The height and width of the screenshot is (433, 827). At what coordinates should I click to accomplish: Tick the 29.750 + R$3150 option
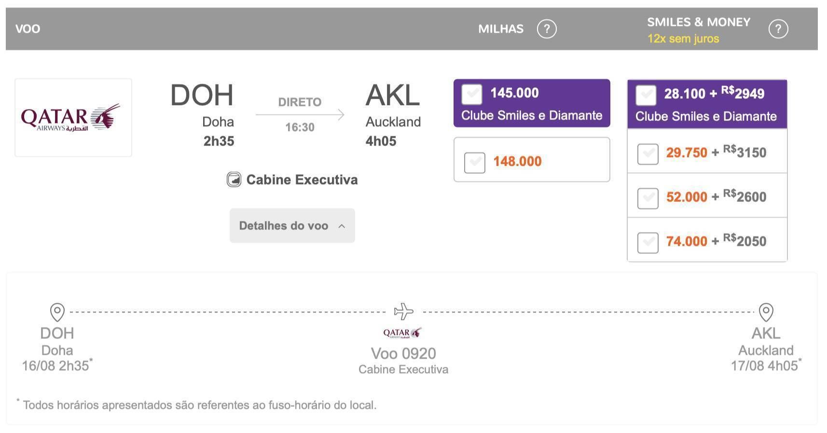coord(648,154)
